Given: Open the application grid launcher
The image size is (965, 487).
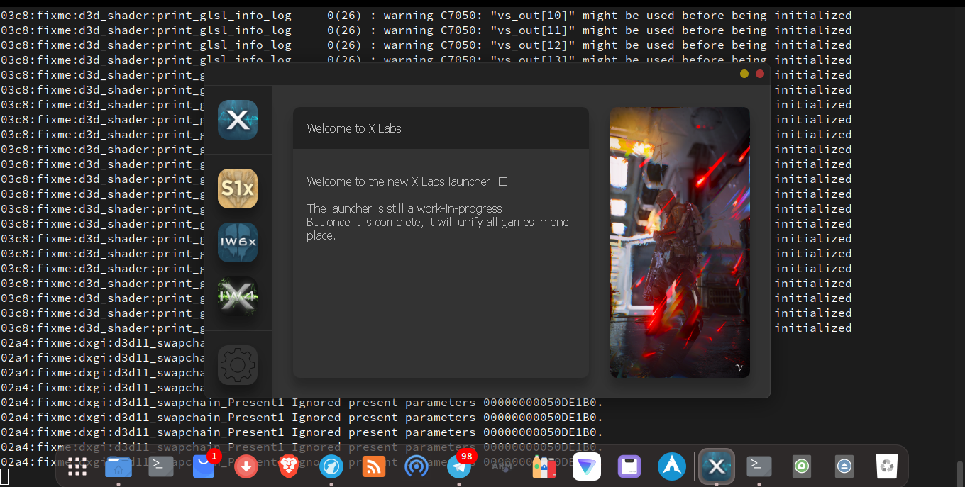Looking at the screenshot, I should tap(77, 466).
